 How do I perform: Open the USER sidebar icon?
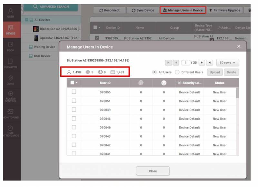point(10,12)
